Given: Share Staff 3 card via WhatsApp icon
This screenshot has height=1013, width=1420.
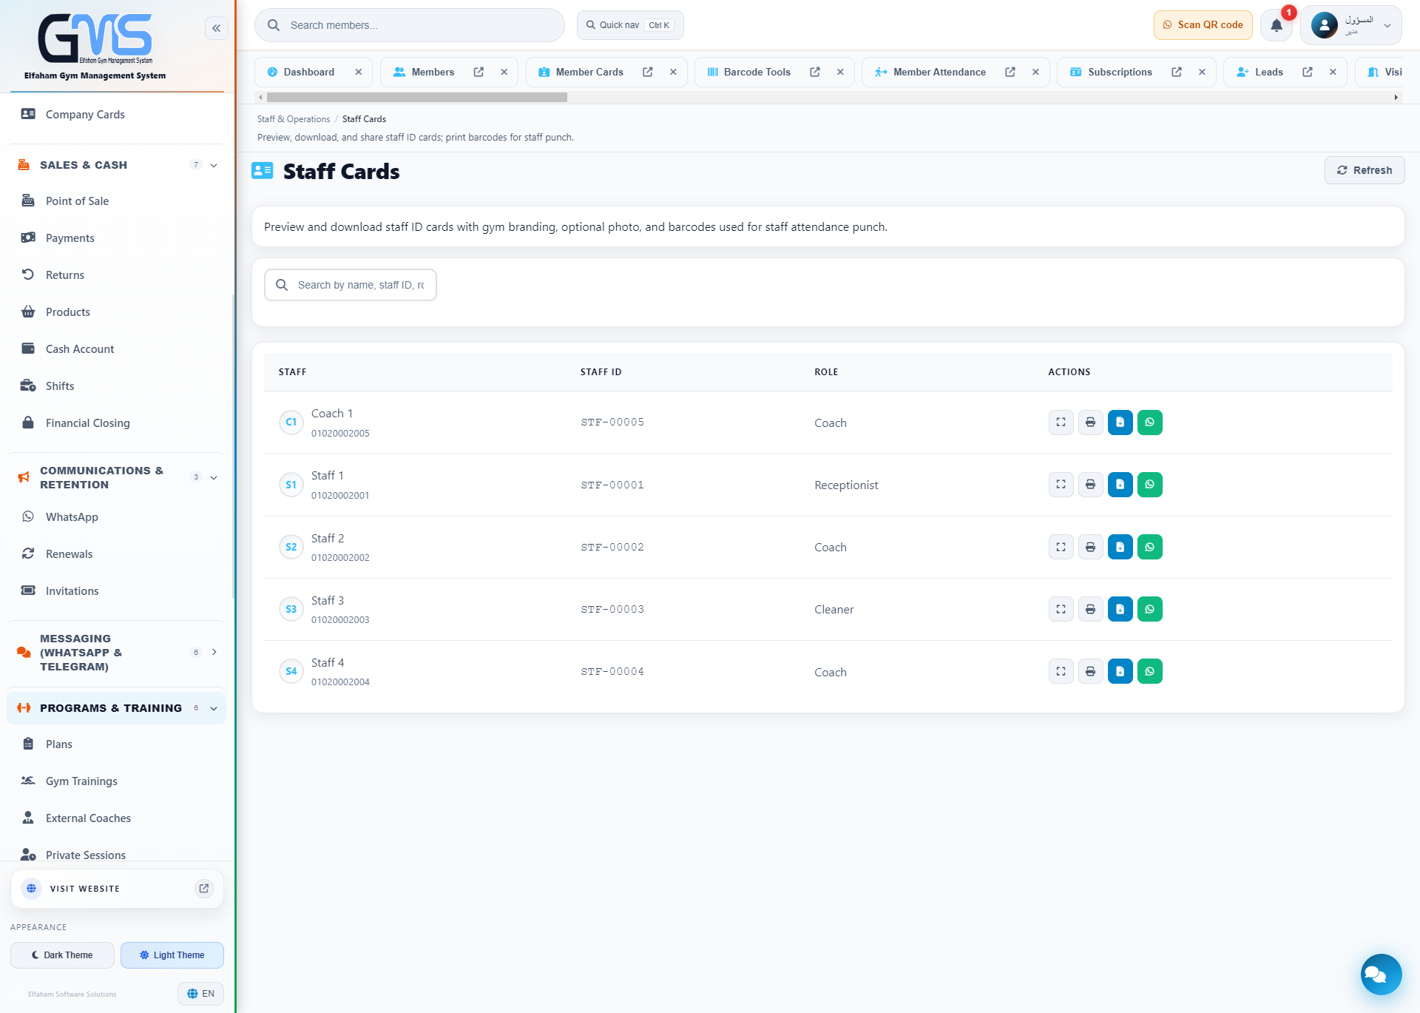Looking at the screenshot, I should pyautogui.click(x=1149, y=609).
